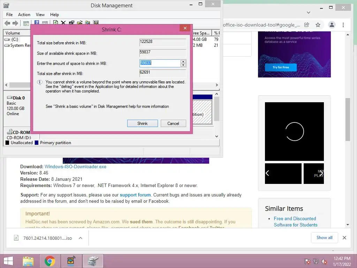
Task: Switch to Chrome in the taskbar
Action: [50, 261]
